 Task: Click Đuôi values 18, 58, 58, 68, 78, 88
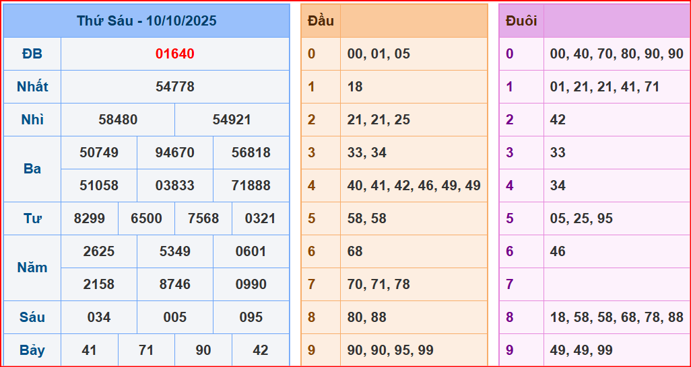pos(616,317)
